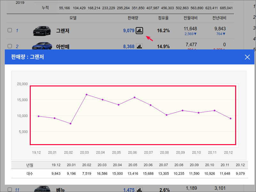Click the 전년대비 column header
This screenshot has width=256, height=192.
point(219,18)
